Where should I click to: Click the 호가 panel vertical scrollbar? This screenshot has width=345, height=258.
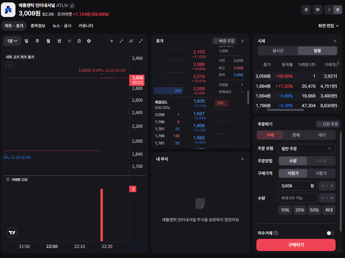(x=248, y=97)
